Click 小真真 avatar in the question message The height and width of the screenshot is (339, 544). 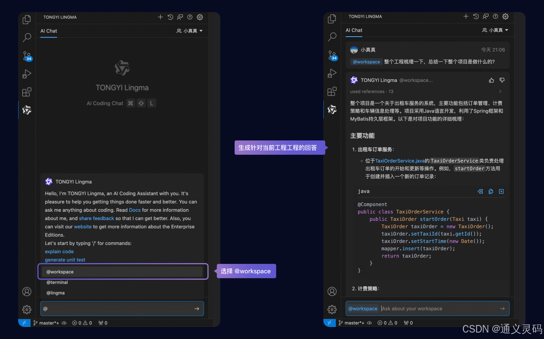click(x=354, y=50)
